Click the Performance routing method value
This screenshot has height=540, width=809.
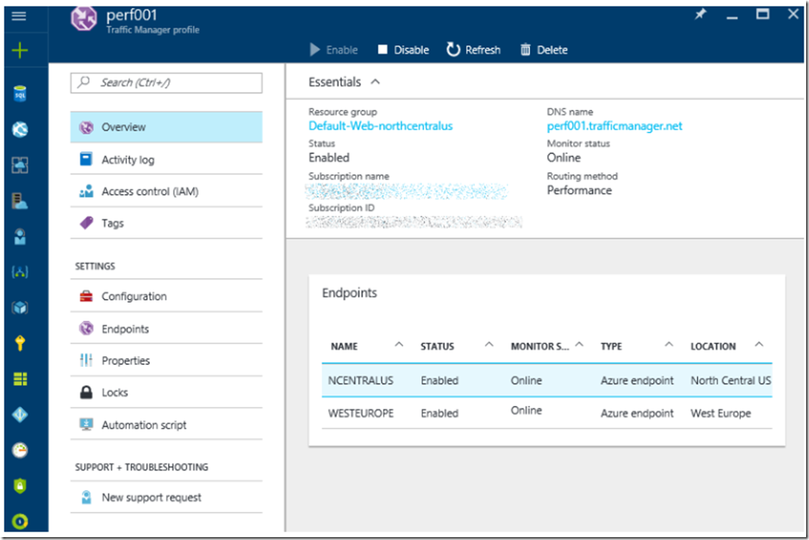tap(579, 190)
